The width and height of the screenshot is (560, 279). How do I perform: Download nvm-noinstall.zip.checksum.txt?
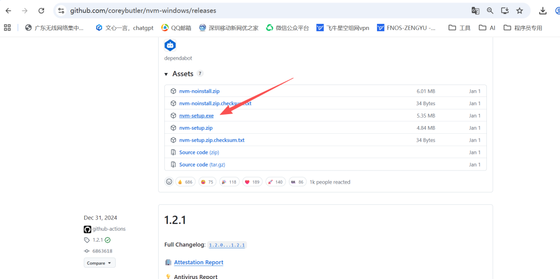pos(215,103)
